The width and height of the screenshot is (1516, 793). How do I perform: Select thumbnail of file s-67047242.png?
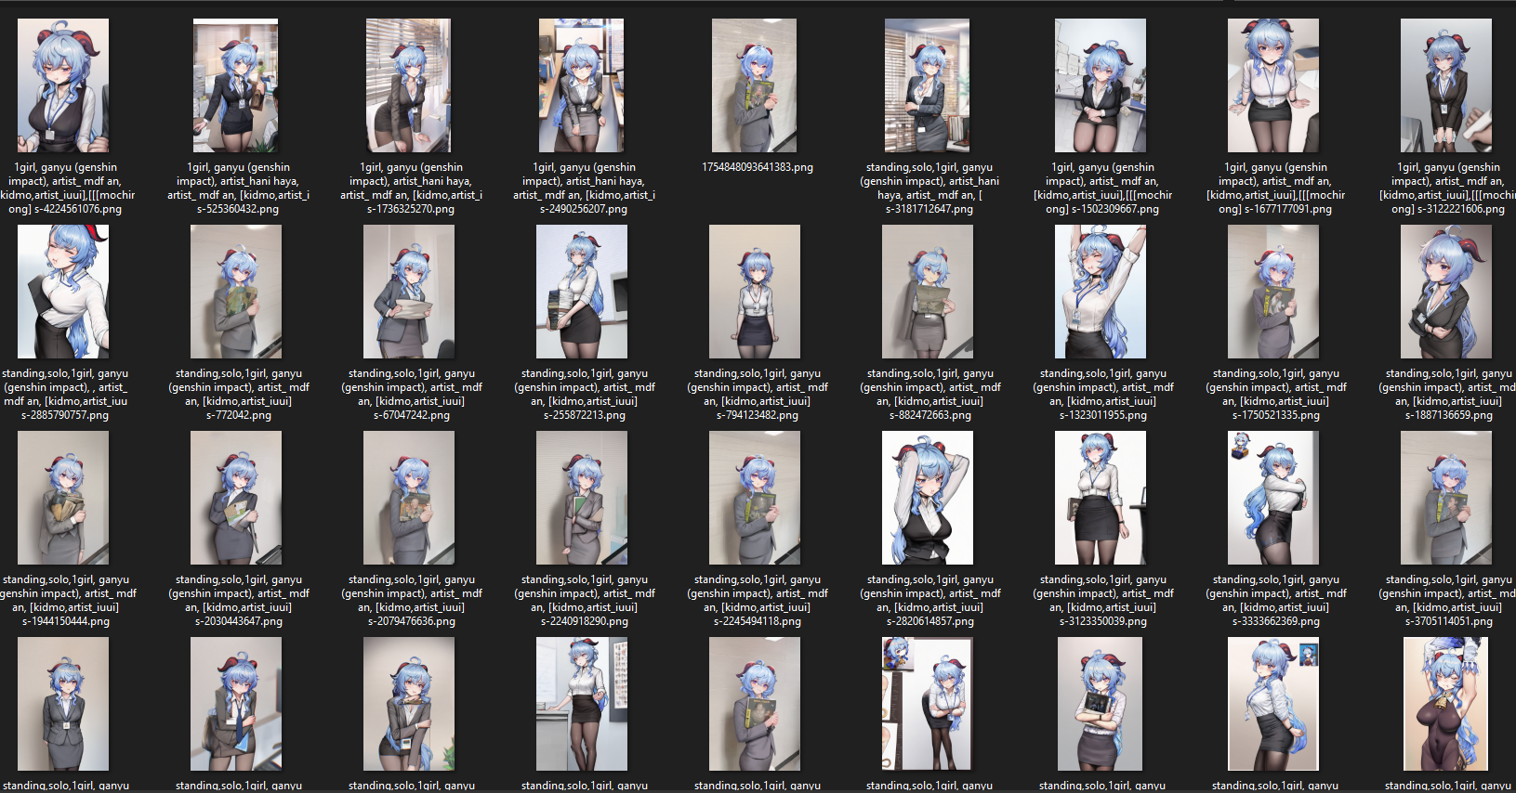409,292
